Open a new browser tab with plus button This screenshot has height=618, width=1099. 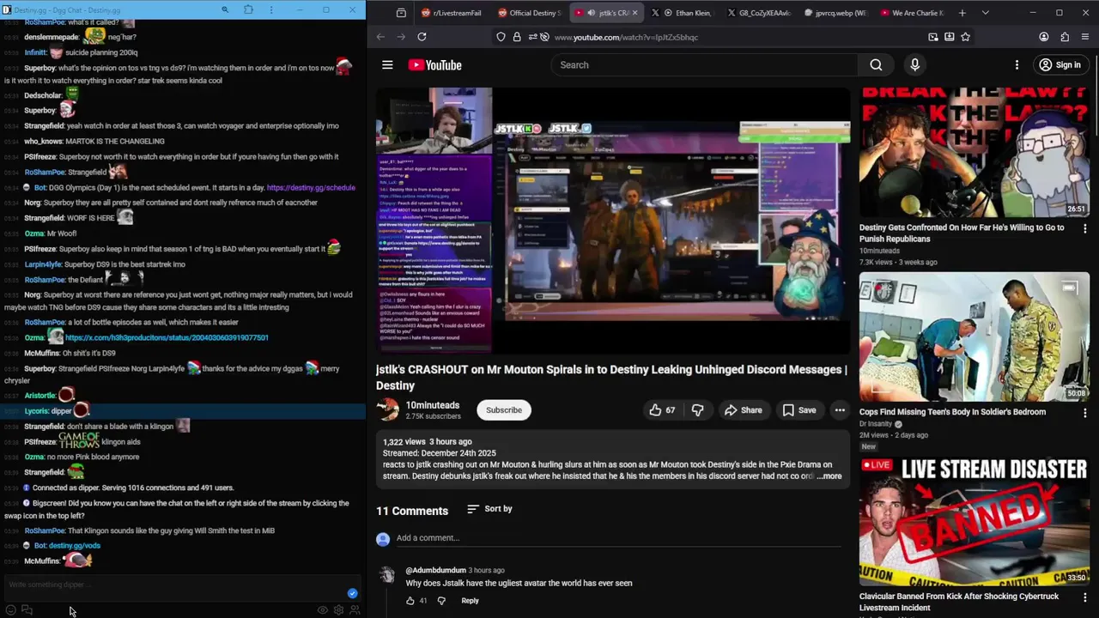pyautogui.click(x=962, y=13)
